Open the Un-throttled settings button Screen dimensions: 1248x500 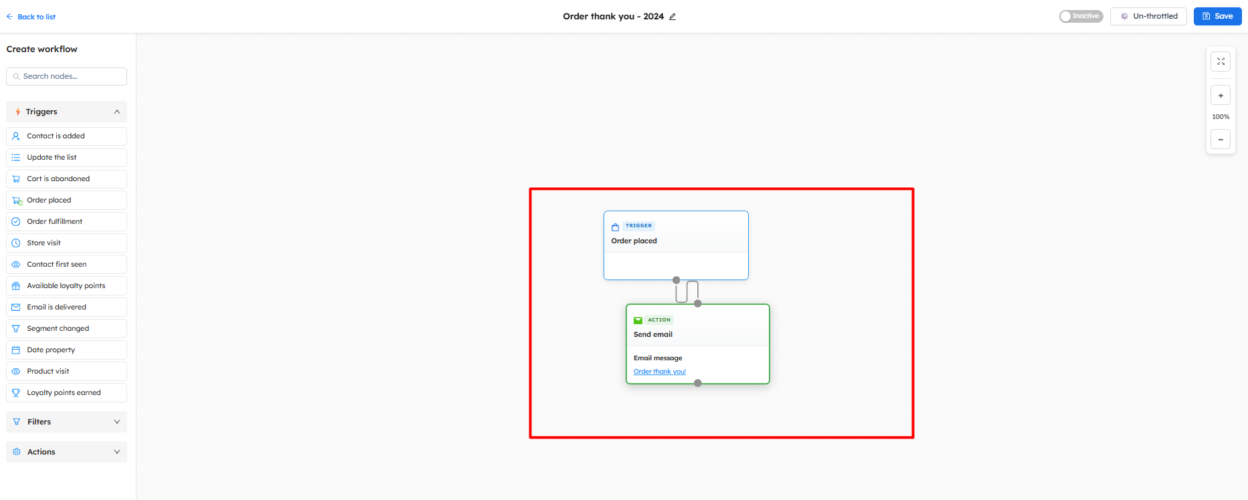[1148, 16]
